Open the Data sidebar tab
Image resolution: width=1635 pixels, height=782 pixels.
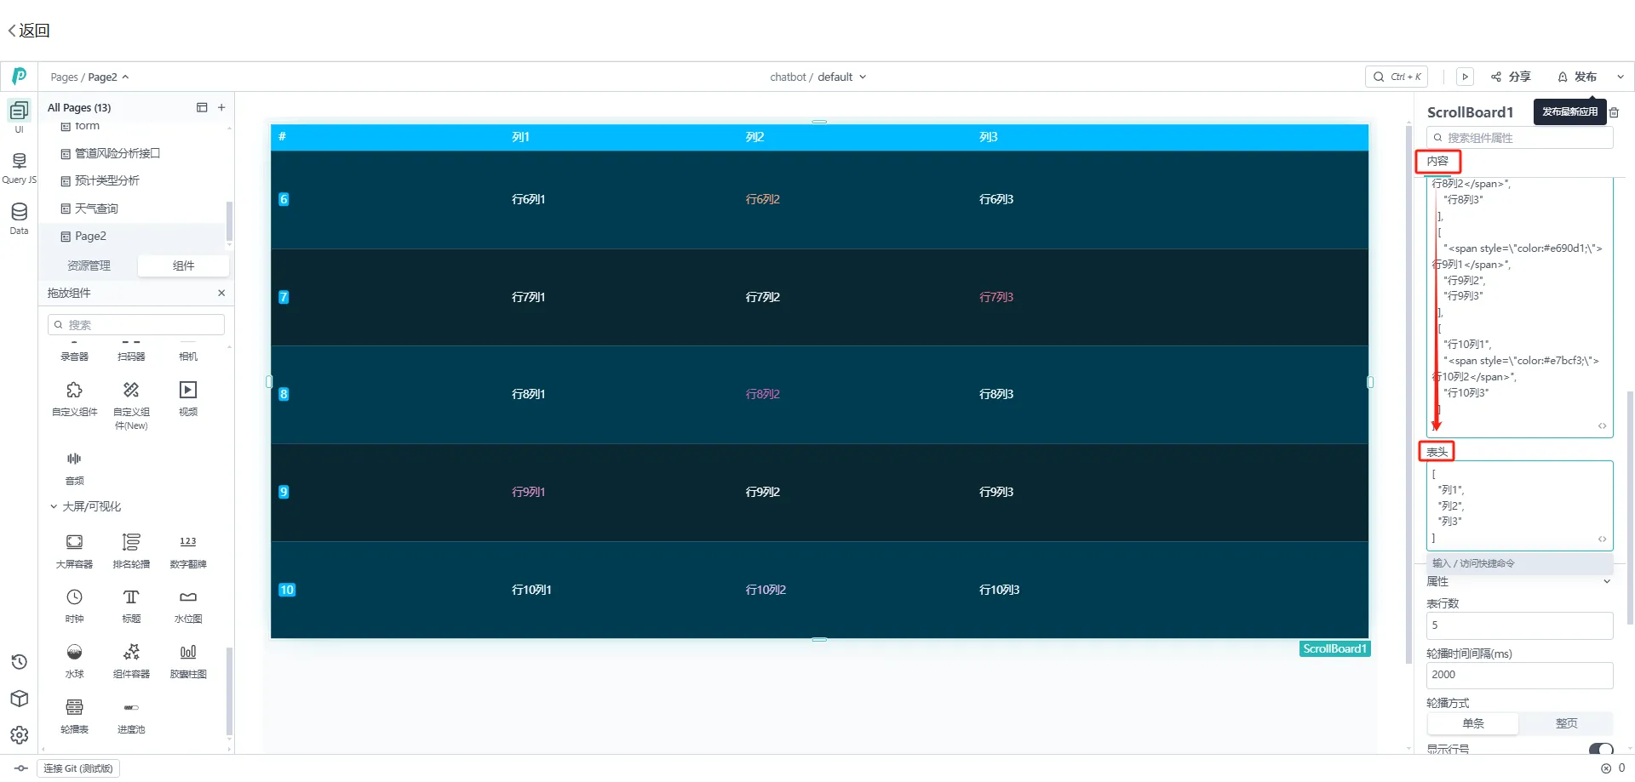pos(19,218)
